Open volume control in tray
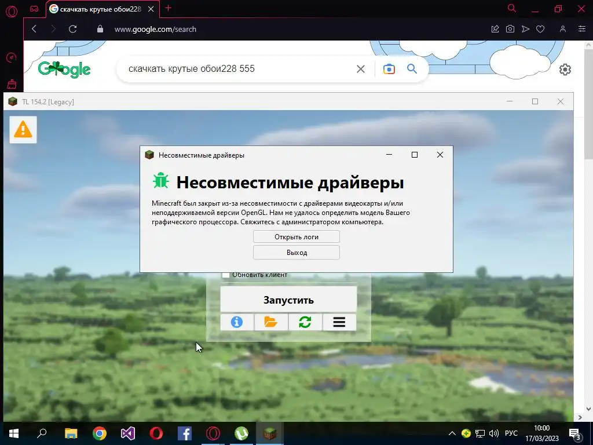Image resolution: width=593 pixels, height=445 pixels. (x=493, y=433)
